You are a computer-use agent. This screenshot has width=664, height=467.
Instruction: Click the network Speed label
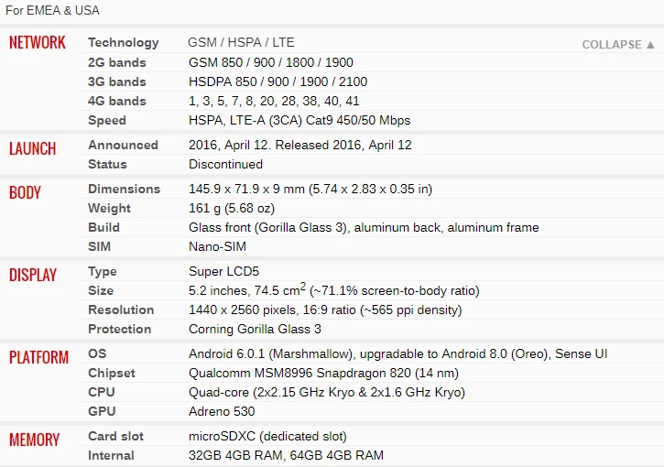click(x=107, y=120)
